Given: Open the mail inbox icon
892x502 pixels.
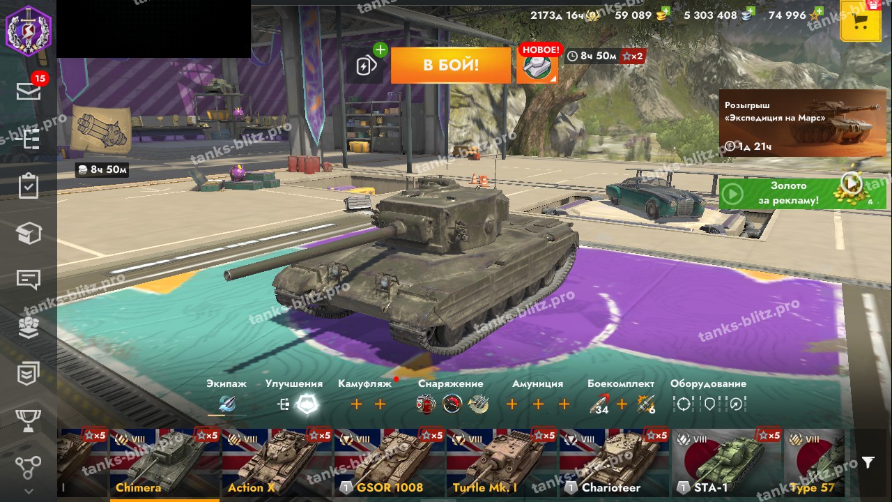Looking at the screenshot, I should click(x=28, y=91).
